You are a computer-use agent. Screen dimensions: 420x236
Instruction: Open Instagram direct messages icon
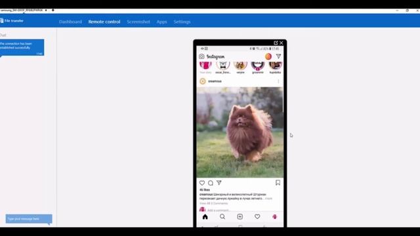click(278, 56)
